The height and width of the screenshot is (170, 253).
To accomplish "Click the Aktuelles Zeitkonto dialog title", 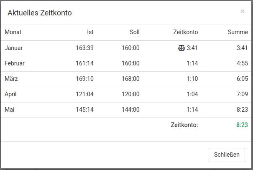I will coord(40,13).
